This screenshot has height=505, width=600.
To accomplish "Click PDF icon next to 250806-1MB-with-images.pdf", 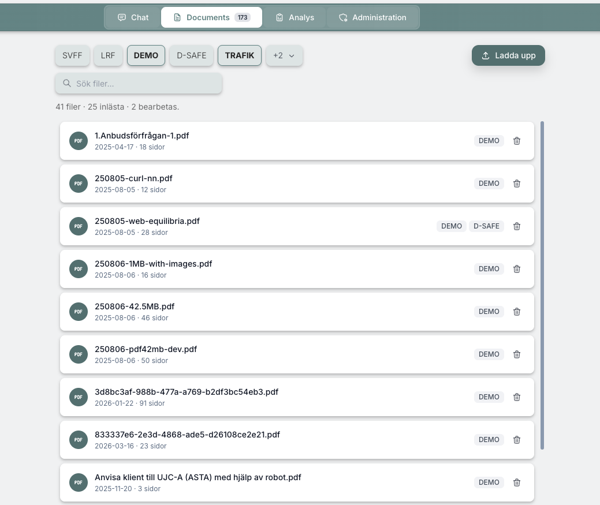I will (x=79, y=269).
